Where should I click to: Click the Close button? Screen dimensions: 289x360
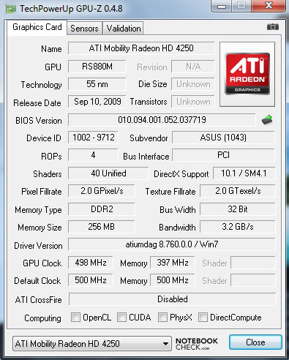(255, 342)
